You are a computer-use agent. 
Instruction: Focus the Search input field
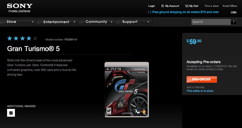pos(211,22)
